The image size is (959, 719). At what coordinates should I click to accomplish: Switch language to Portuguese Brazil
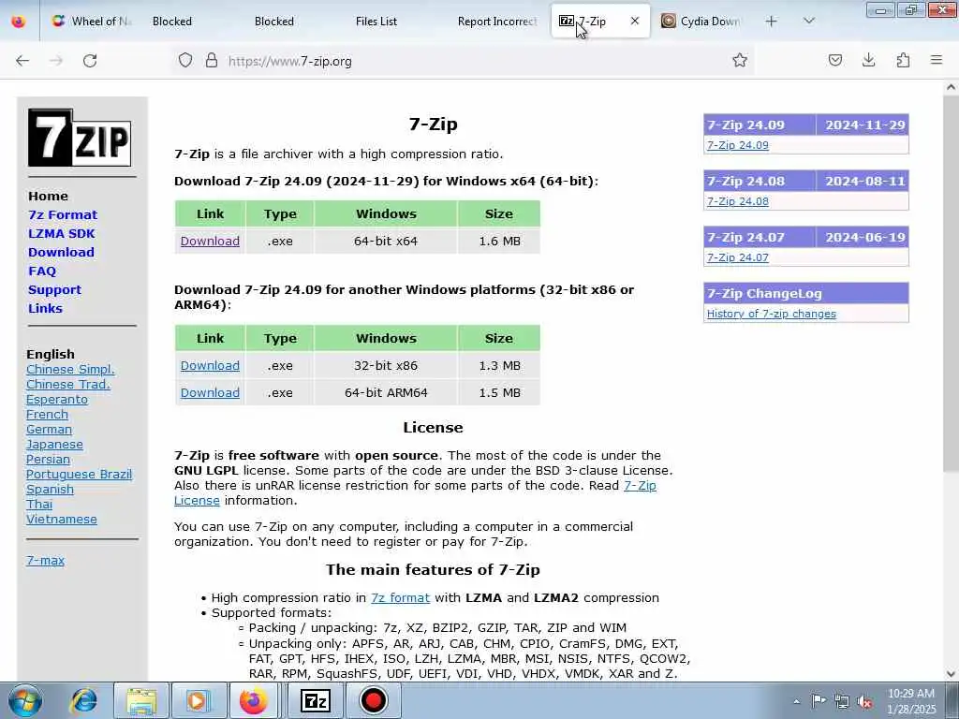coord(79,474)
